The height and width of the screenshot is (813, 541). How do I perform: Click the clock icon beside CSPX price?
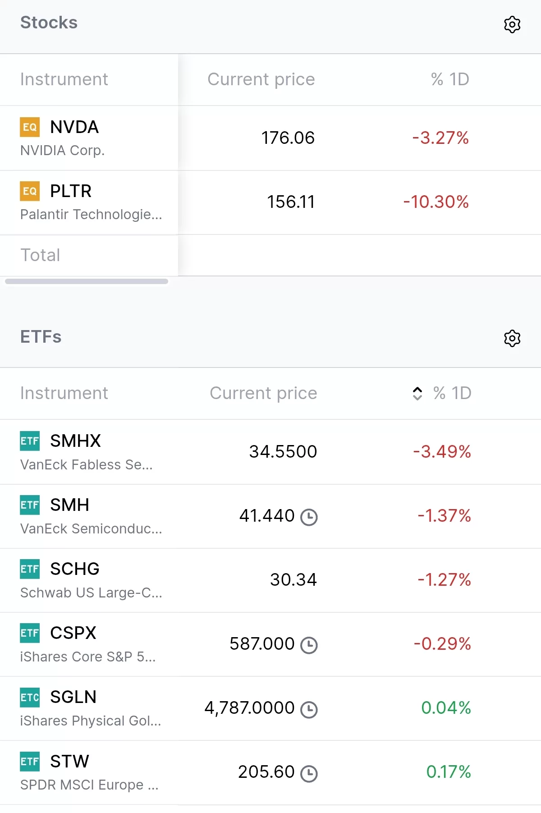pyautogui.click(x=309, y=645)
